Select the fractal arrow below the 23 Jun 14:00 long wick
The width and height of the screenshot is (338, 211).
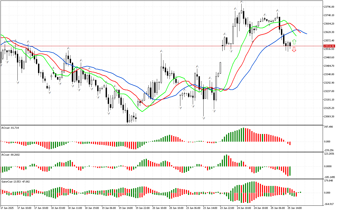coord(204,118)
